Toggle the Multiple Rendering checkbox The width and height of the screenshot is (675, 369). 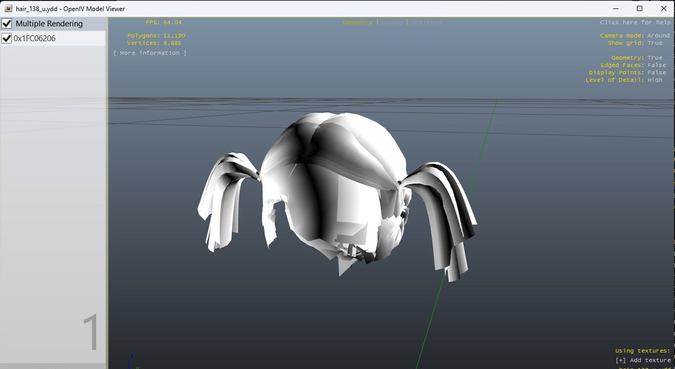point(7,24)
